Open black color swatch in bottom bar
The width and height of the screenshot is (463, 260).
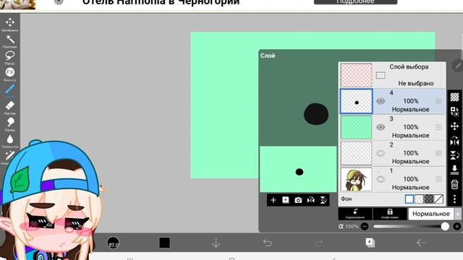tap(164, 243)
